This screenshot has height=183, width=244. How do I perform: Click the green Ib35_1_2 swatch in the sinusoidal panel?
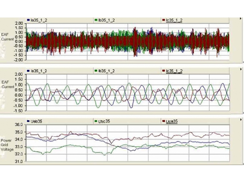96,71
